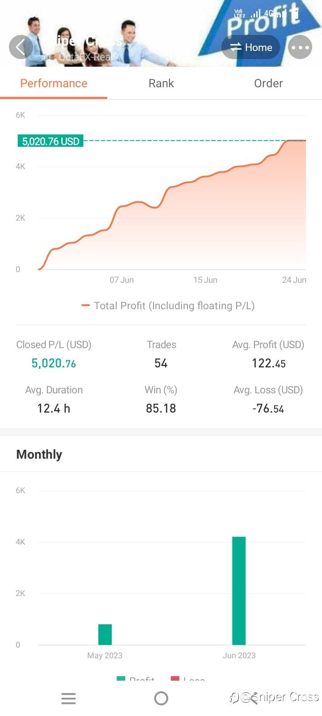Screen dimensions: 322x716
Task: Tap the Total Profit legend line marker
Action: point(85,306)
